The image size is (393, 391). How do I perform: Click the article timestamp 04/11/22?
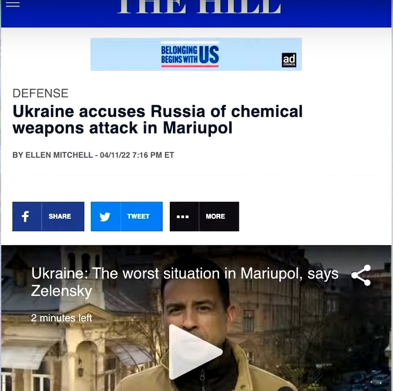pyautogui.click(x=137, y=155)
